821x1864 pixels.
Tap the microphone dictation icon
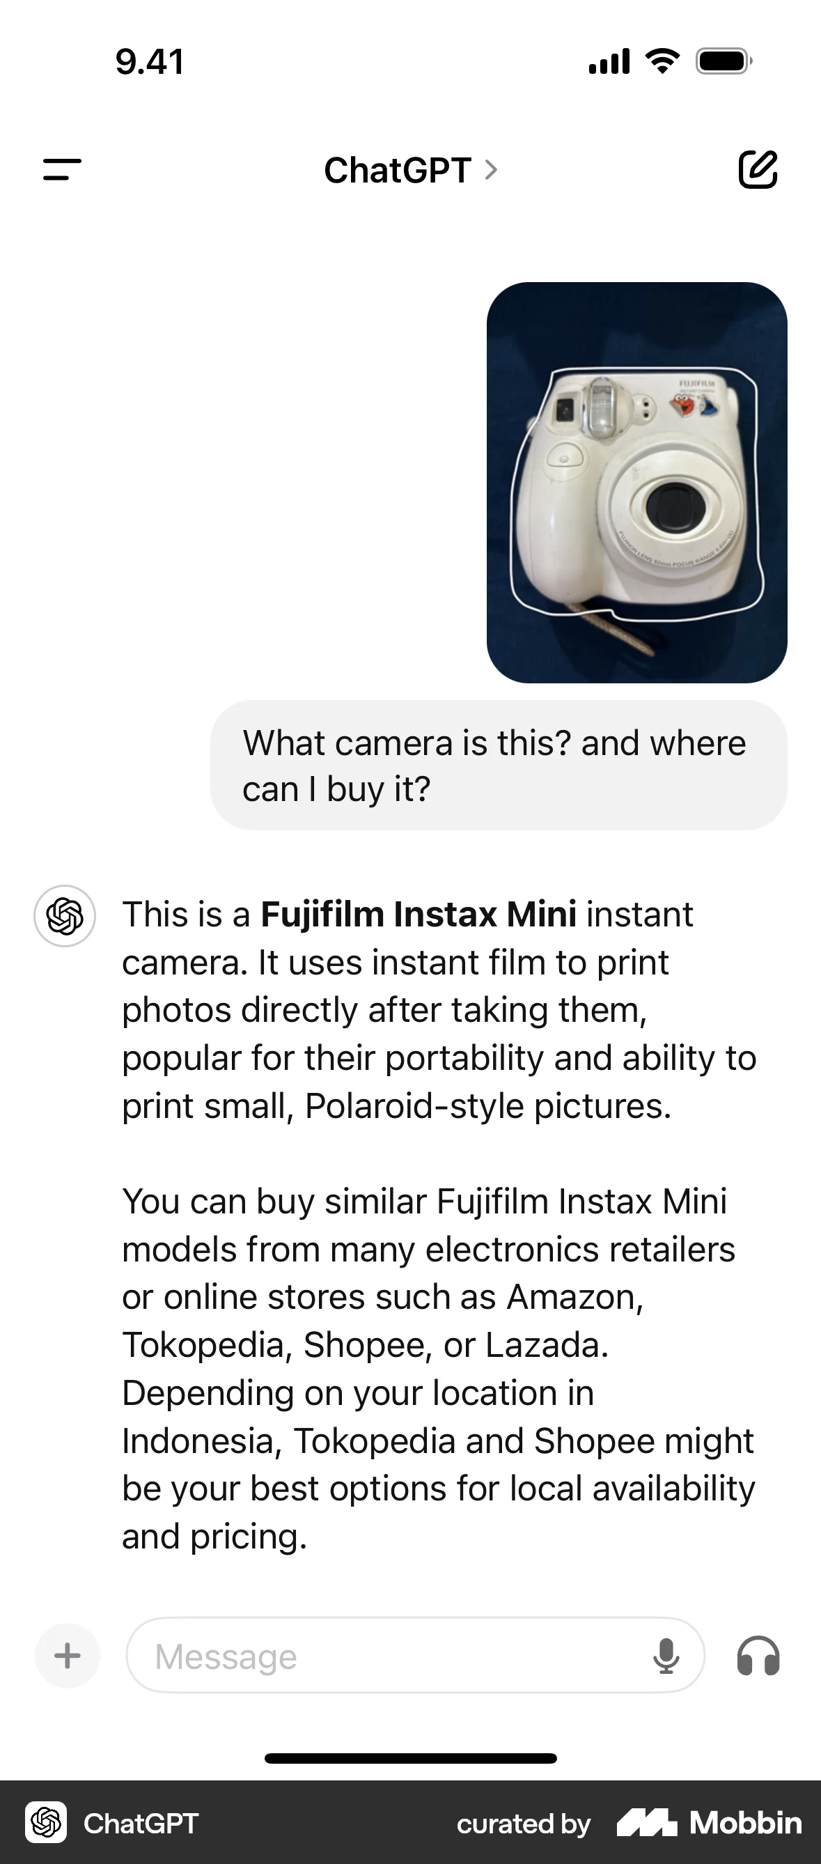point(666,1656)
